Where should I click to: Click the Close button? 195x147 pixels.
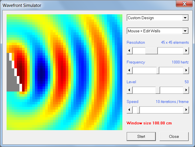174,136
